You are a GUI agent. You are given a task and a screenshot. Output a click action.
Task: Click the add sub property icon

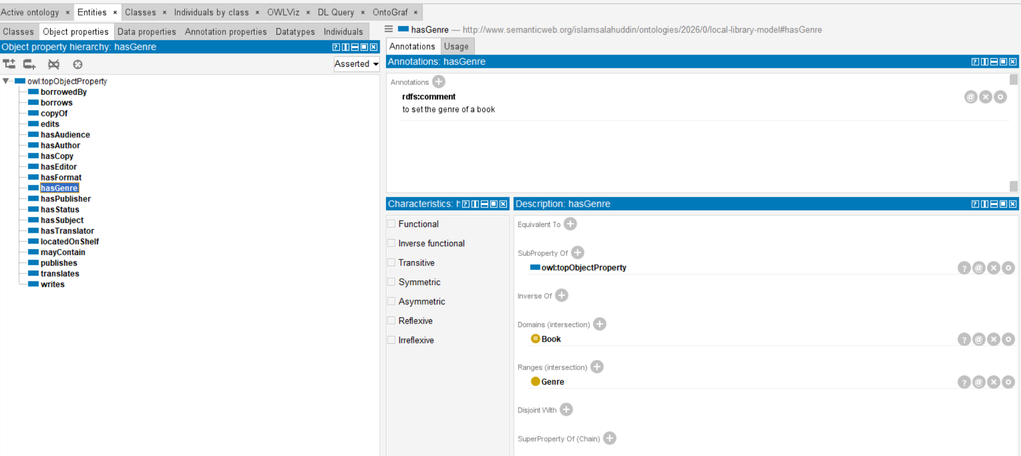[x=9, y=64]
